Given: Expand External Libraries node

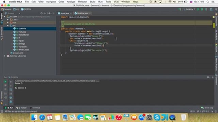Looking at the screenshot, I should coord(4,56).
